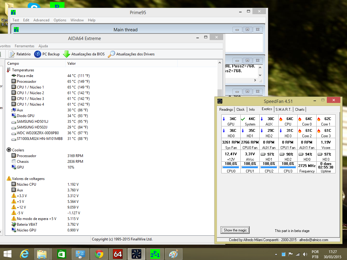The height and width of the screenshot is (260, 347).
Task: Select the Temperaturas thermometer icon
Action: [9, 70]
